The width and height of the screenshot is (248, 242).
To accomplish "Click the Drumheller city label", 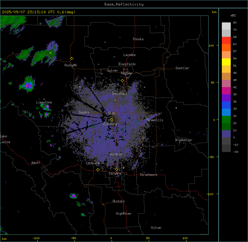I will [184, 140].
